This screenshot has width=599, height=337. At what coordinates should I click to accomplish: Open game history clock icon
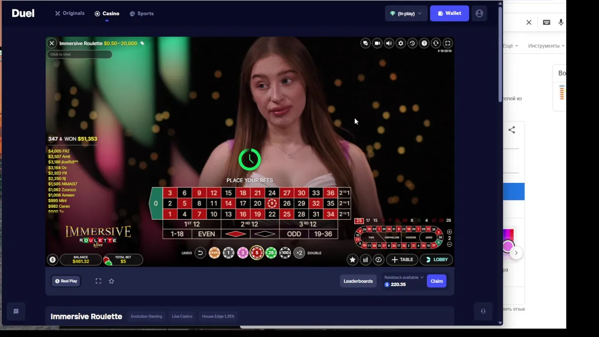(x=412, y=43)
